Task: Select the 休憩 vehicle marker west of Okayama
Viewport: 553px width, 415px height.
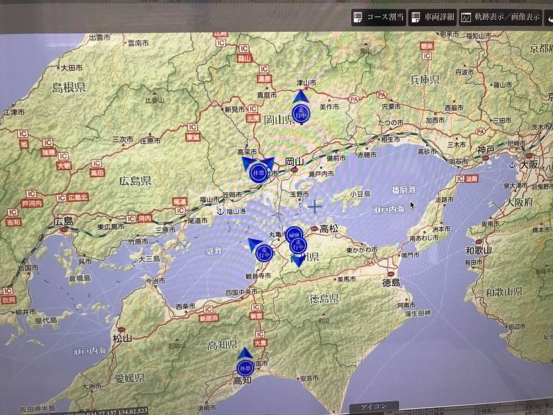Action: [257, 172]
